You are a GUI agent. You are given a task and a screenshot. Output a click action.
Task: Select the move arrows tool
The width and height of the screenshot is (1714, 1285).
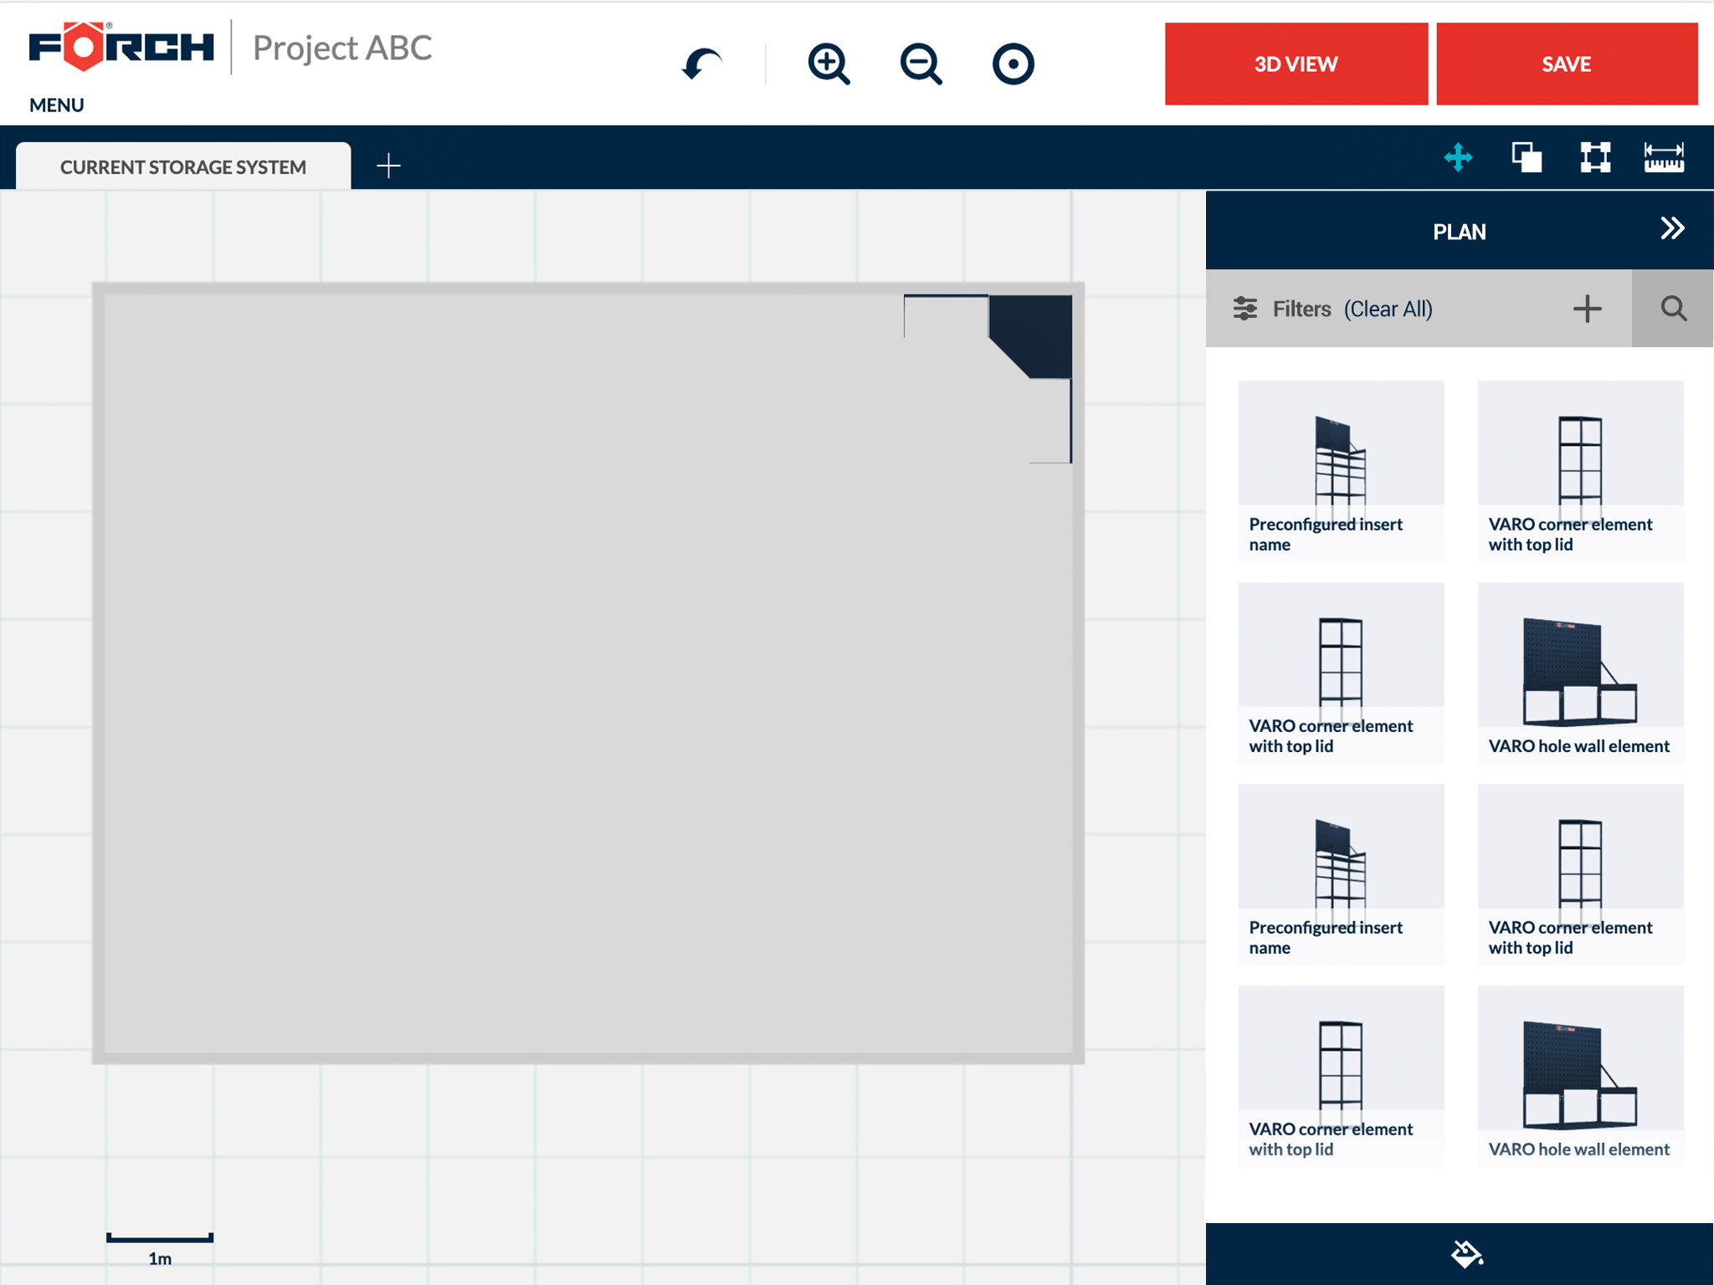point(1458,157)
